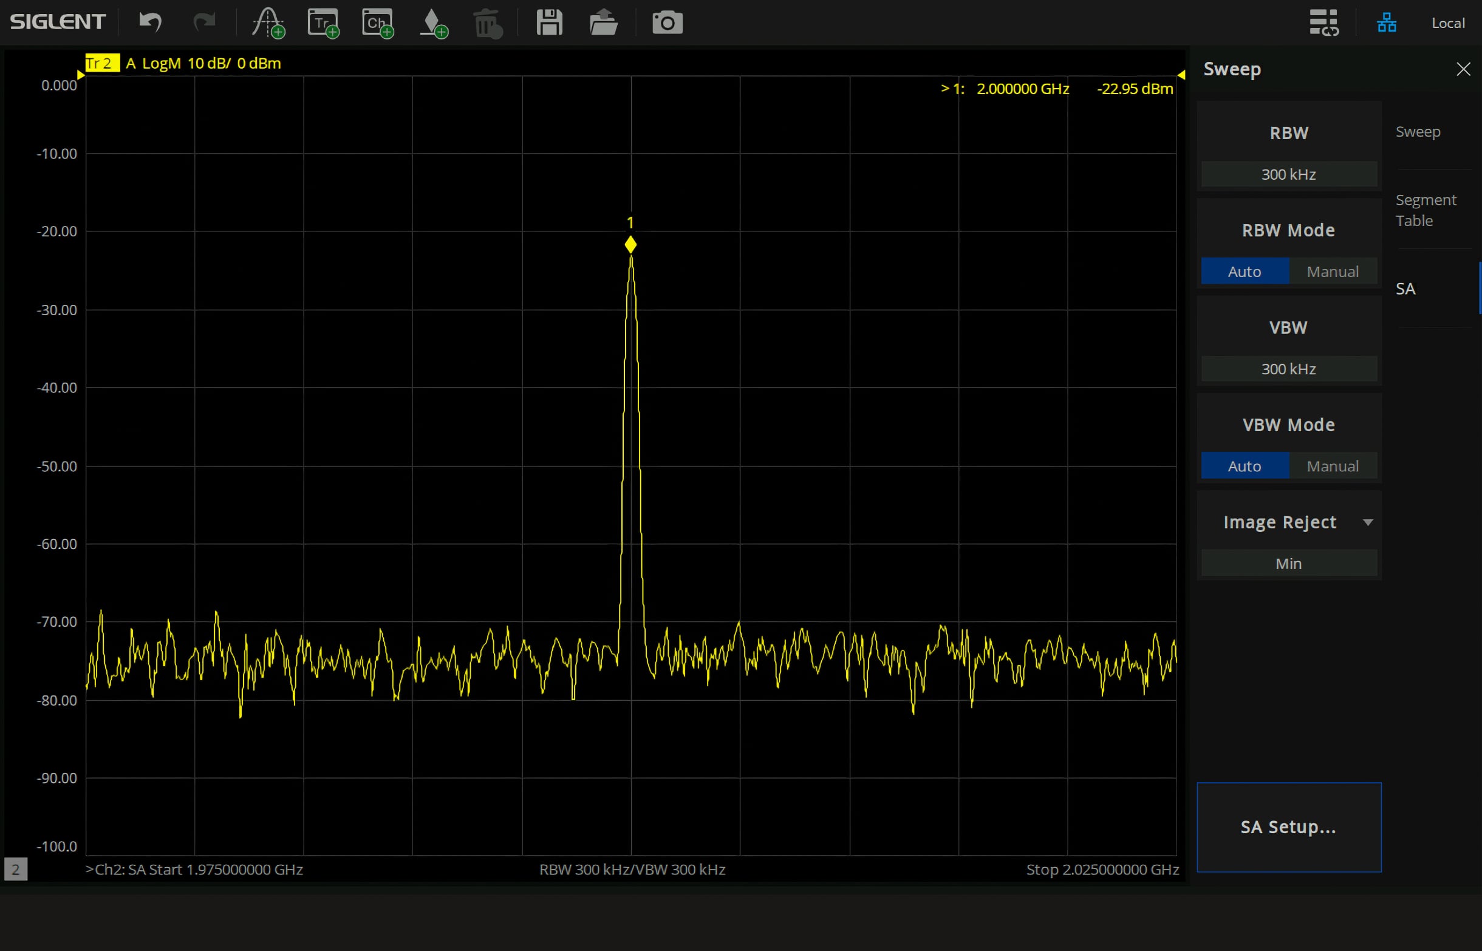The height and width of the screenshot is (951, 1482).
Task: Click the RBW 300 kHz/VBW 300 kHz status text
Action: pyautogui.click(x=632, y=870)
